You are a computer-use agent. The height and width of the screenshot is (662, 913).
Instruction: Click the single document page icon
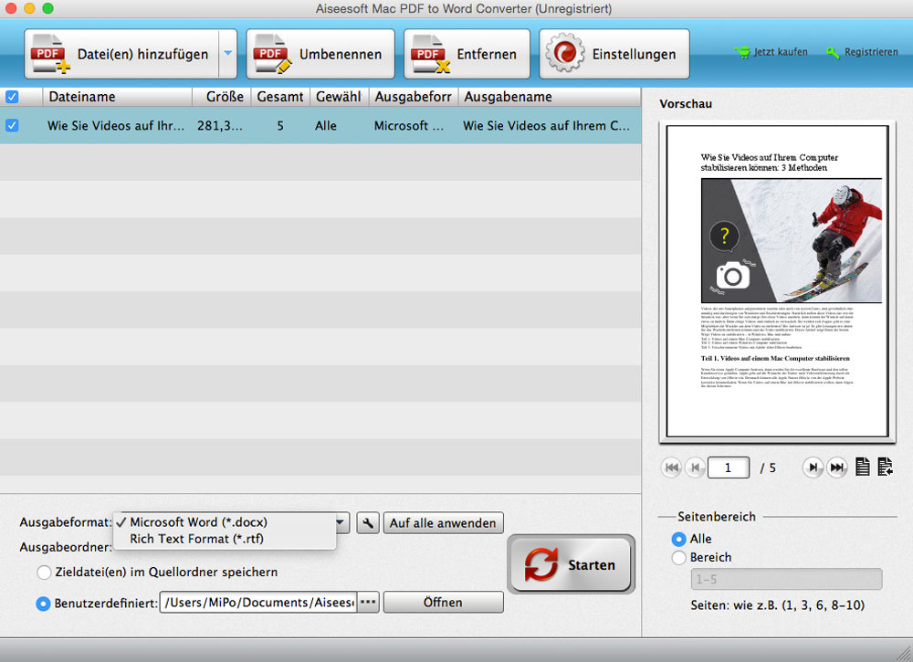(x=863, y=467)
